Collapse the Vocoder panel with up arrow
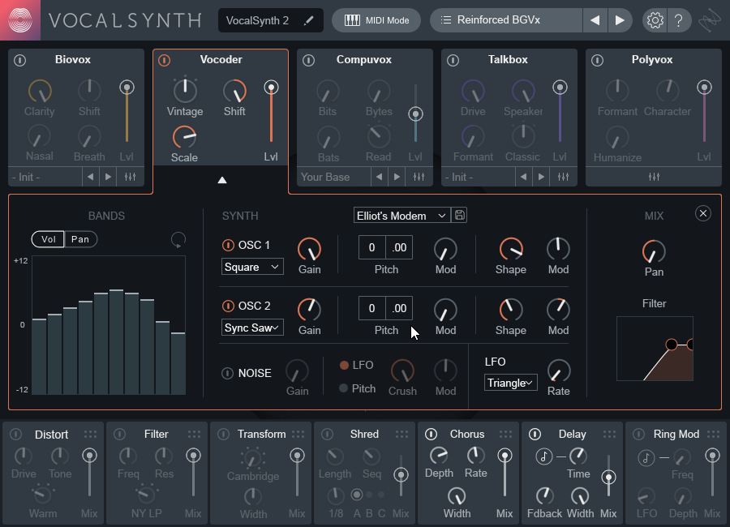 click(x=222, y=180)
